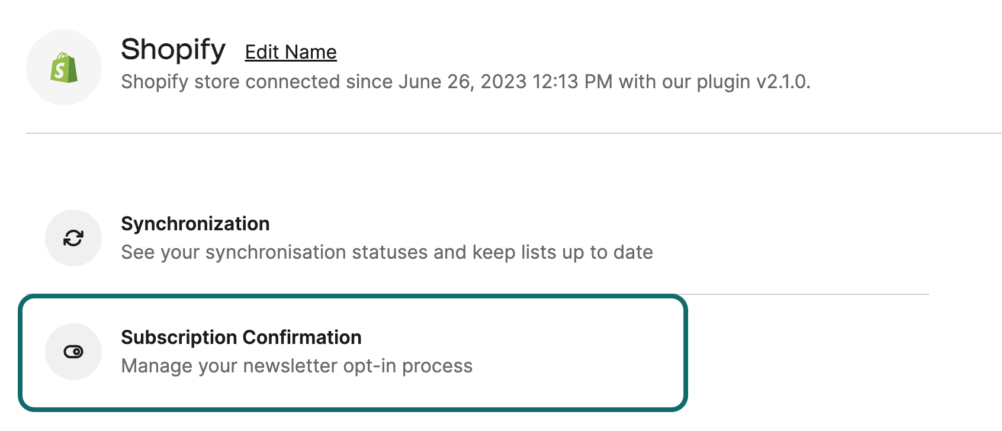Viewport: 1002px width, 431px height.
Task: Click the Subscription Confirmation toggle icon
Action: coord(73,352)
